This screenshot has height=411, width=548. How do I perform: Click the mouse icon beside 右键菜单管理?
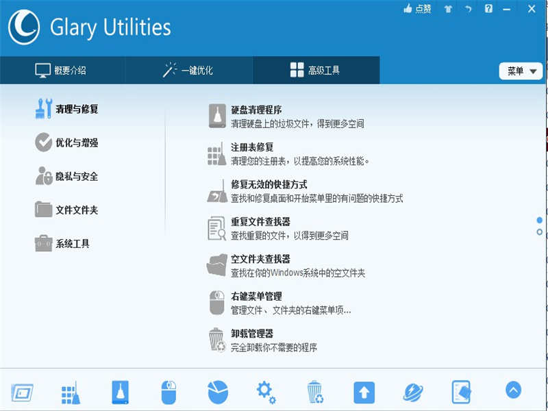pyautogui.click(x=216, y=303)
